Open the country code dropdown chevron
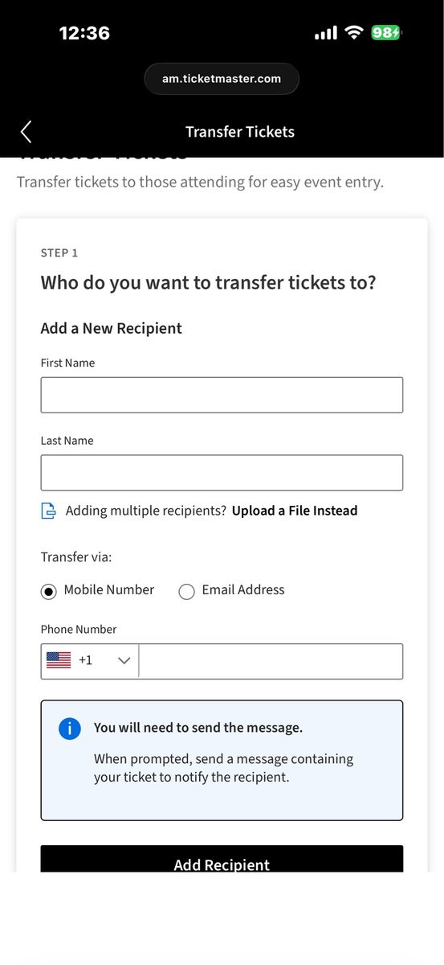 coord(124,660)
